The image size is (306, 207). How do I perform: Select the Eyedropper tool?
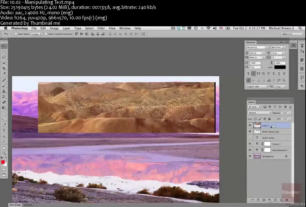click(4, 74)
